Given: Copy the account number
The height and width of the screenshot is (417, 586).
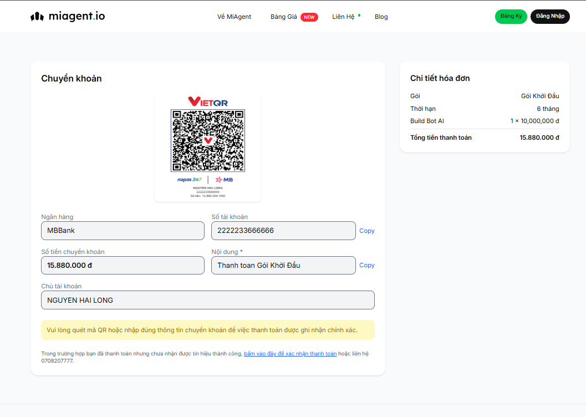Looking at the screenshot, I should pyautogui.click(x=366, y=231).
